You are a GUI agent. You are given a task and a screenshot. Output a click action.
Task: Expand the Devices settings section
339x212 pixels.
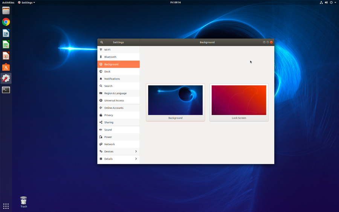tap(119, 151)
